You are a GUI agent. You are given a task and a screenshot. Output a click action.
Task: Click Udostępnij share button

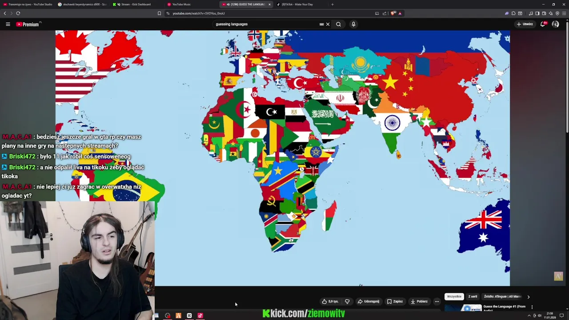369,301
